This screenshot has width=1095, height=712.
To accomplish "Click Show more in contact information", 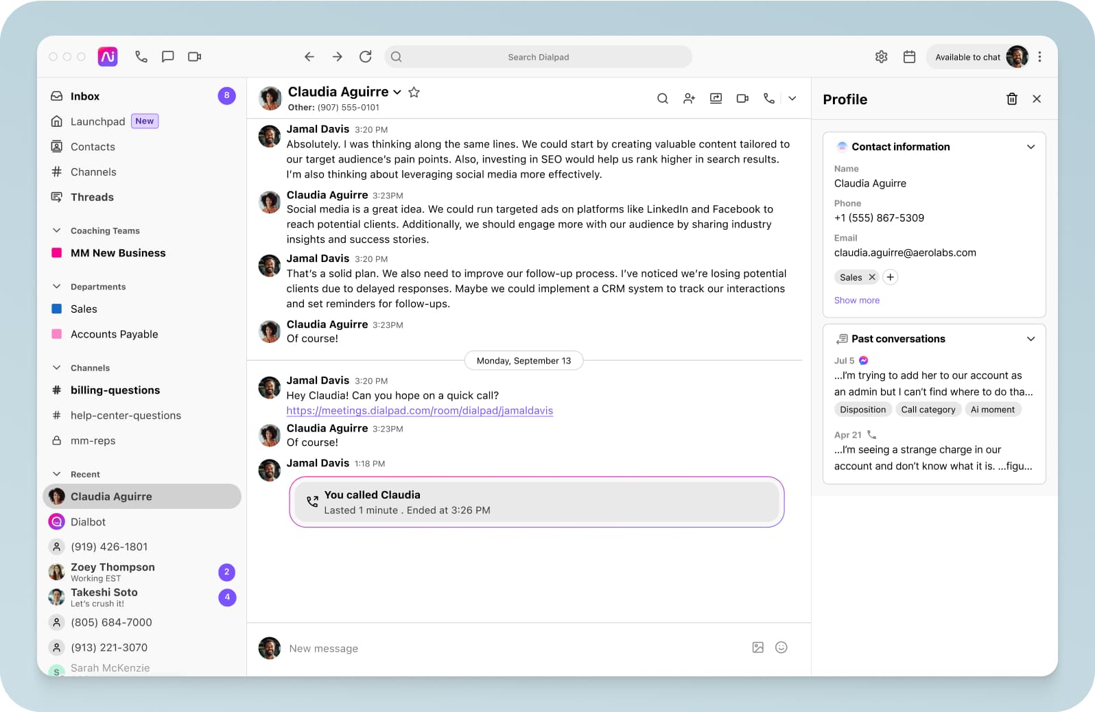I will (856, 300).
